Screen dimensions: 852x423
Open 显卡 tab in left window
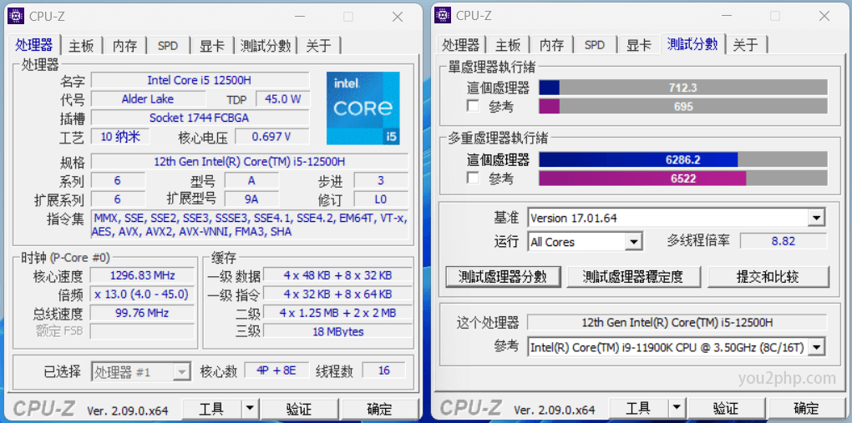(212, 46)
